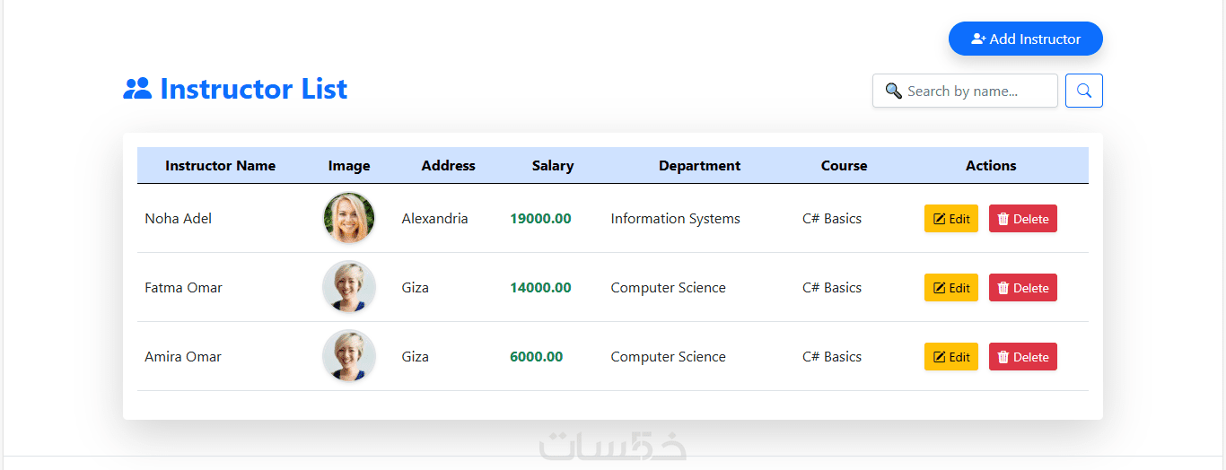Click the Add Instructor button
Viewport: 1226px width, 470px height.
(x=1025, y=39)
